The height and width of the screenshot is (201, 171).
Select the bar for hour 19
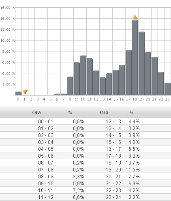pyautogui.click(x=141, y=64)
